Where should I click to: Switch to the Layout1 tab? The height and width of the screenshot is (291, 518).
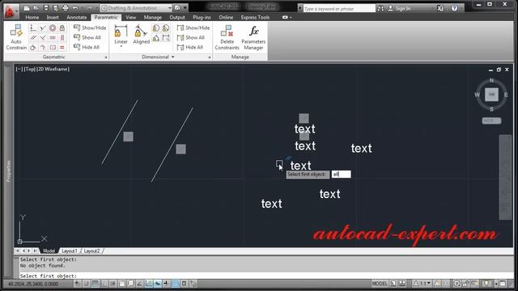coord(70,251)
